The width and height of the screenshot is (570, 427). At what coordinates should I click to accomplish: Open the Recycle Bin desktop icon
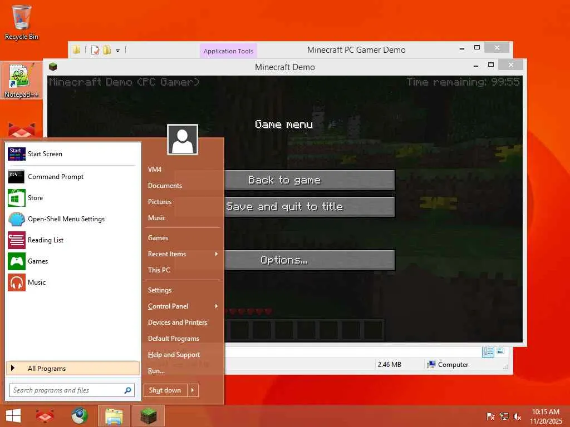tap(22, 22)
